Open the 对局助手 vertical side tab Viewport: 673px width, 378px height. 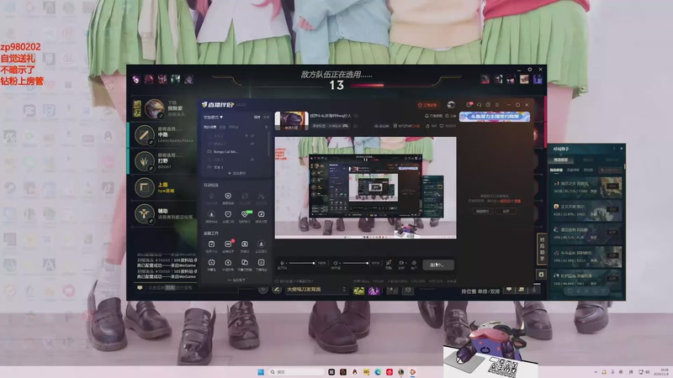[542, 249]
